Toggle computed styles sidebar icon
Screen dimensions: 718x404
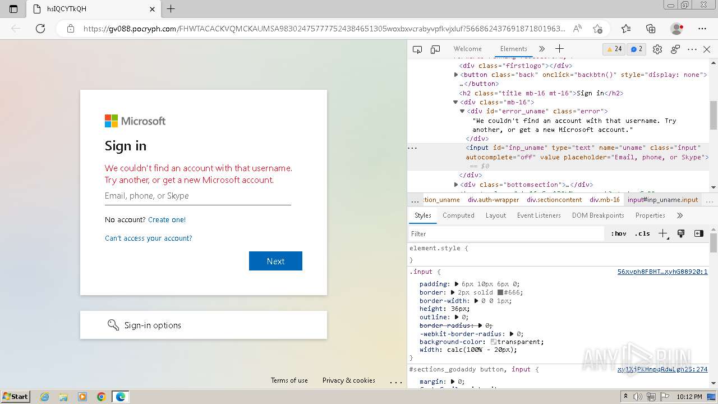click(x=699, y=233)
